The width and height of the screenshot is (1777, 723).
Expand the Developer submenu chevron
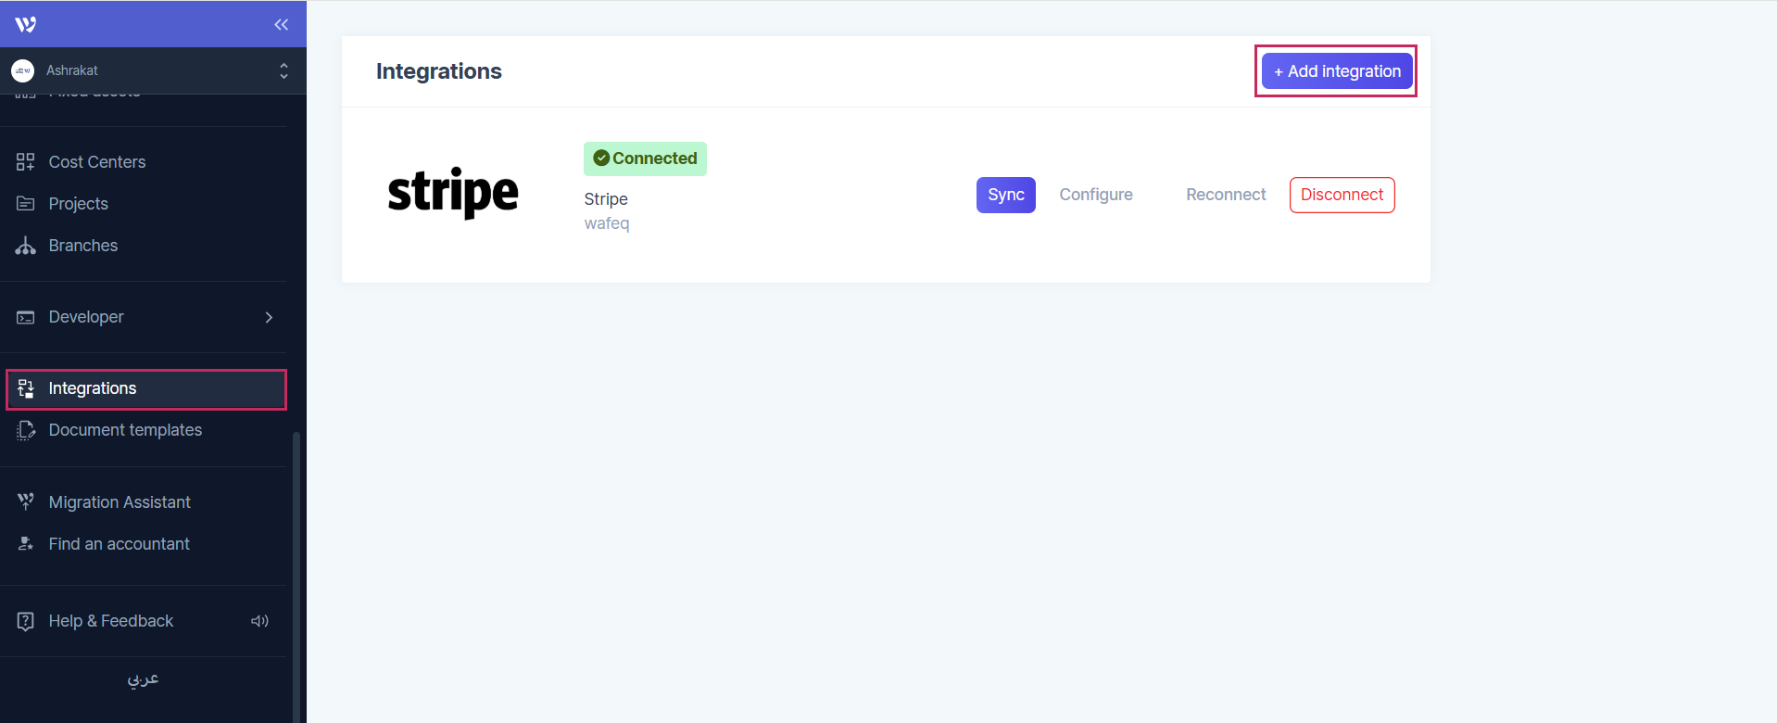pos(269,317)
